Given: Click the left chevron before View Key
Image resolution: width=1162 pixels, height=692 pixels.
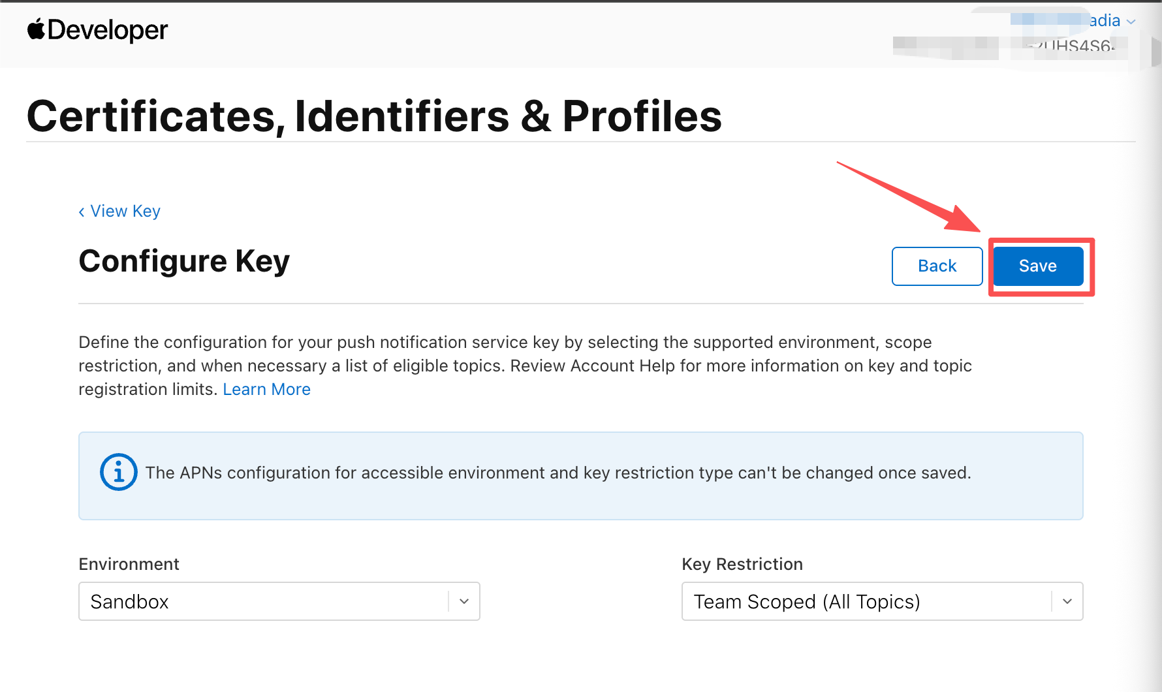Looking at the screenshot, I should pyautogui.click(x=82, y=212).
